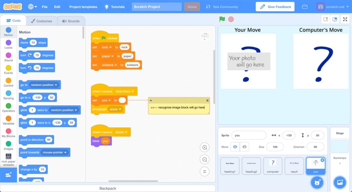Open the Sensing blocks category
Image resolution: width=352 pixels, height=192 pixels.
point(8,95)
